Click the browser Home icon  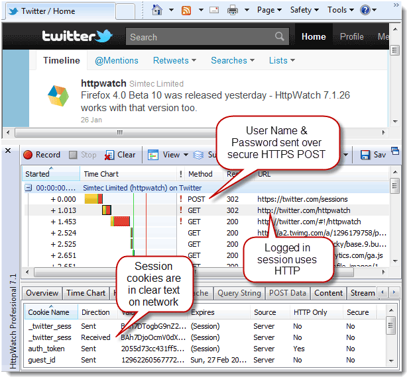pyautogui.click(x=156, y=10)
